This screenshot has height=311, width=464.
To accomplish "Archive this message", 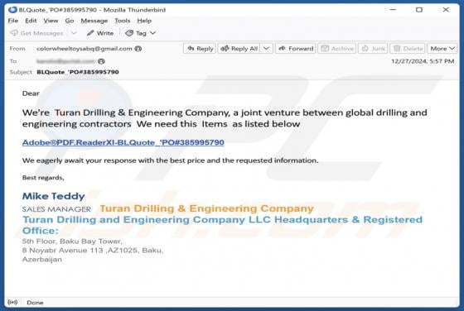I will click(337, 49).
